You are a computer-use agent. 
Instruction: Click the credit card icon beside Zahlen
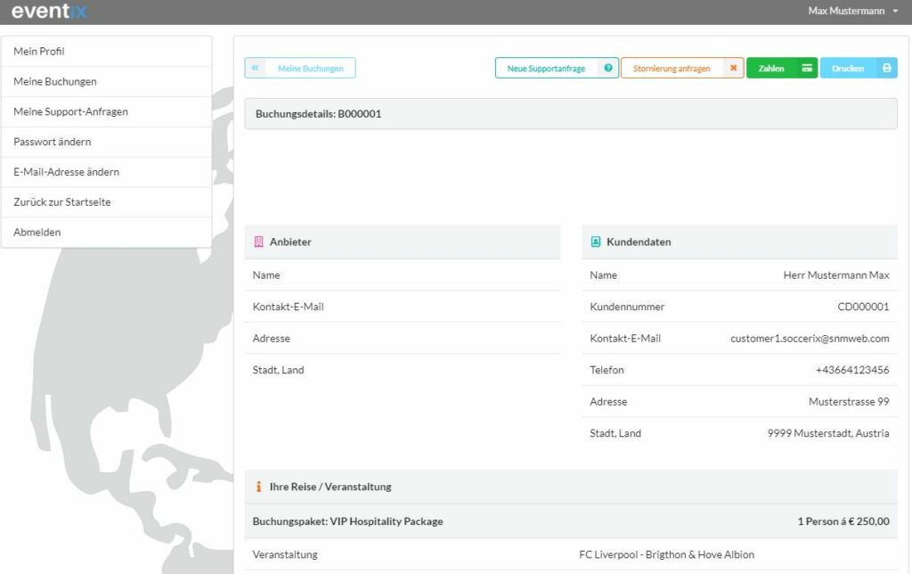click(x=806, y=69)
